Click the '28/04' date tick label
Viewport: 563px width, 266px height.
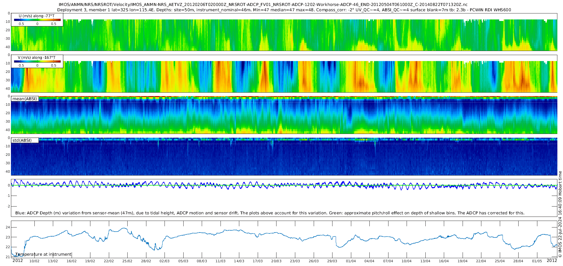point(518,261)
